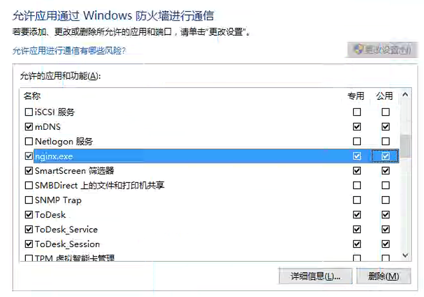Uncheck ToDesk 公用 checkbox

tap(386, 214)
